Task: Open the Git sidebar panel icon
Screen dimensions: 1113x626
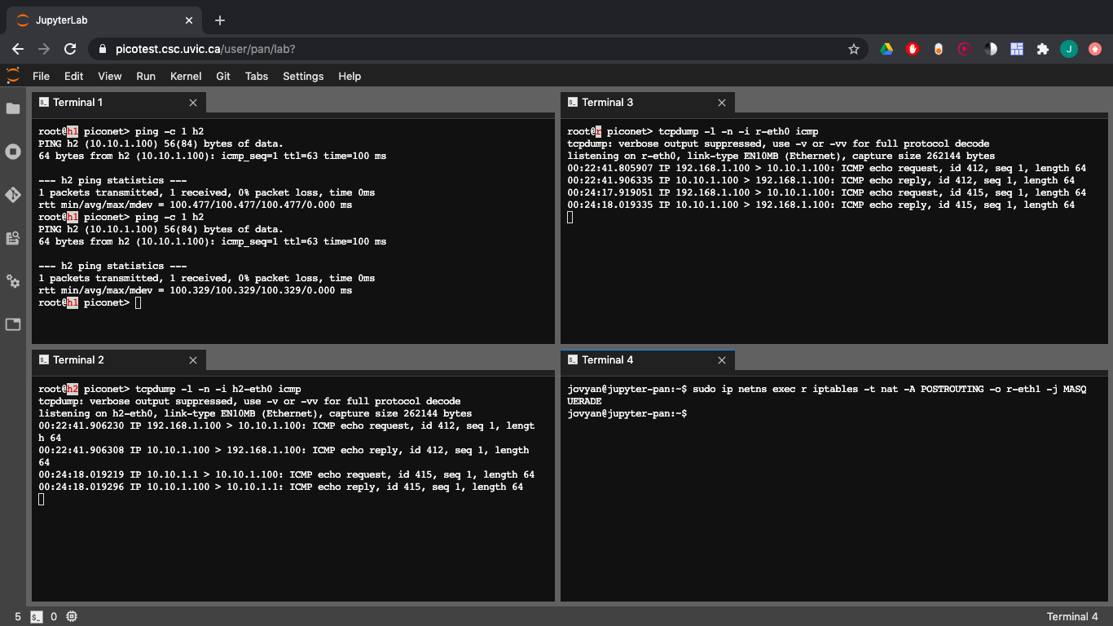Action: pos(13,195)
